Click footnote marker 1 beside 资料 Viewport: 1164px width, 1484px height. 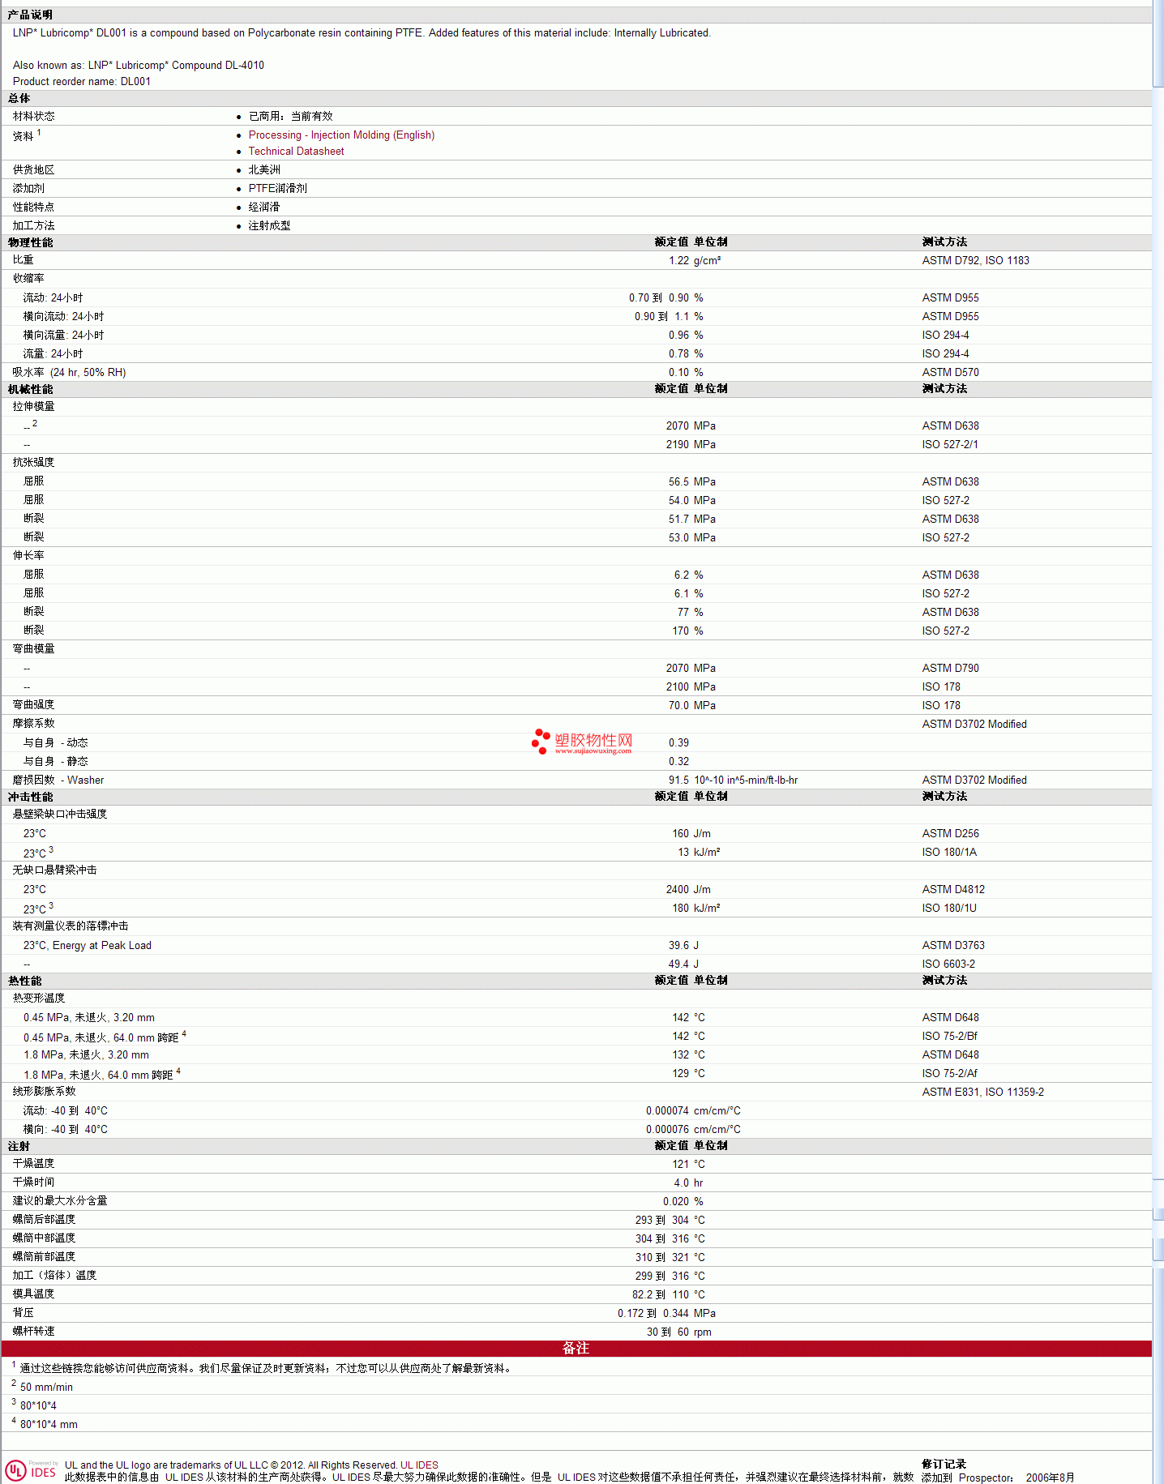[x=38, y=132]
